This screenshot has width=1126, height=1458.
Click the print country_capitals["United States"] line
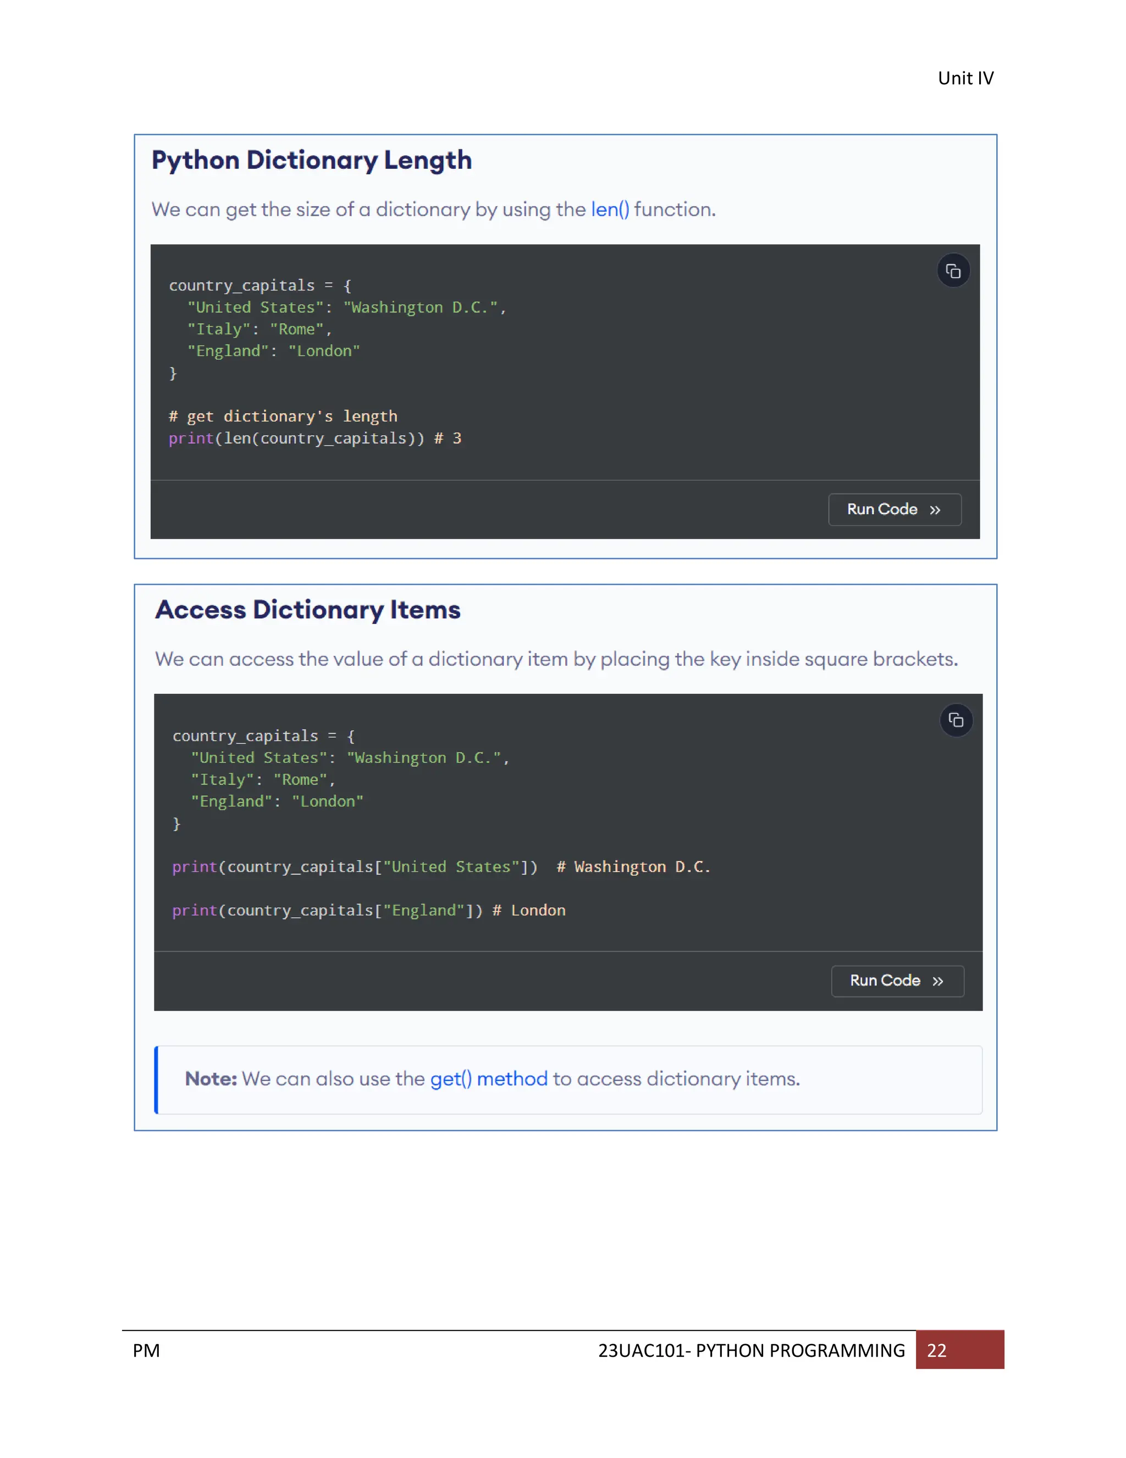coord(441,867)
